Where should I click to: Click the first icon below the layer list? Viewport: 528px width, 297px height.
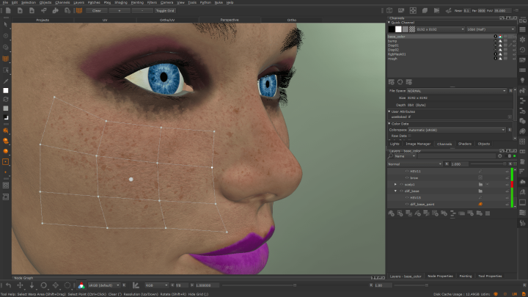coord(391,213)
